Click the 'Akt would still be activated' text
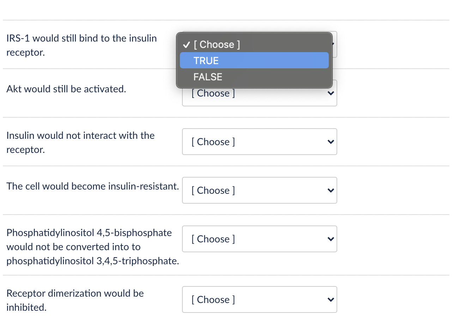The width and height of the screenshot is (460, 334). [x=66, y=89]
